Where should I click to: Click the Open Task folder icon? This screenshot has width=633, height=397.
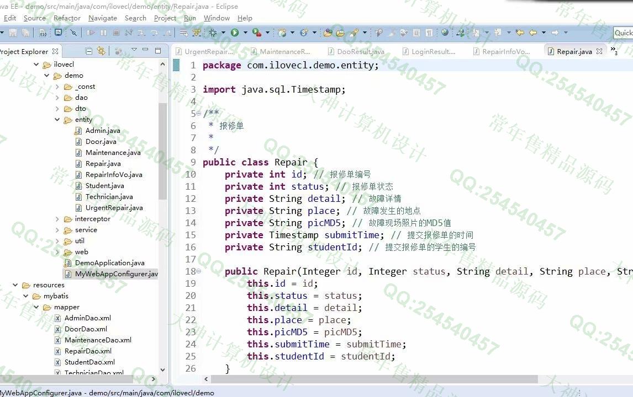point(340,33)
